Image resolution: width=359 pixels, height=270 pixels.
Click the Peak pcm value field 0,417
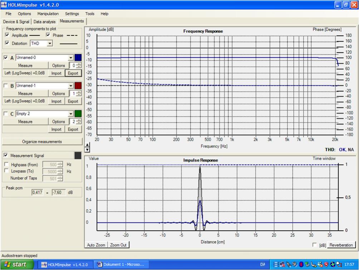coord(37,192)
